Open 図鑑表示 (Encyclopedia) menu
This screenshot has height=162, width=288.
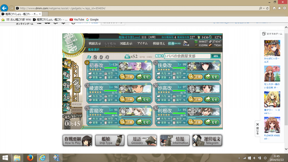(126, 44)
